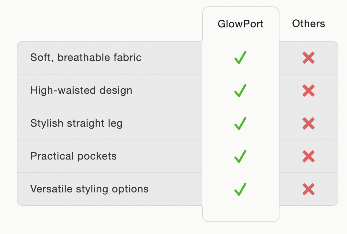This screenshot has width=347, height=234.
Task: Click the green checkmark for Versatile styling options
Action: pos(240,189)
